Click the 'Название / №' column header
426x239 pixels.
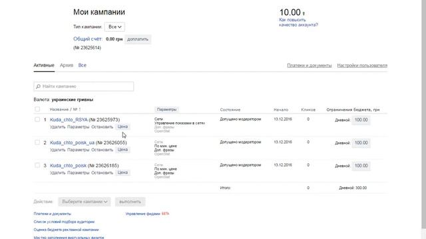[65, 110]
